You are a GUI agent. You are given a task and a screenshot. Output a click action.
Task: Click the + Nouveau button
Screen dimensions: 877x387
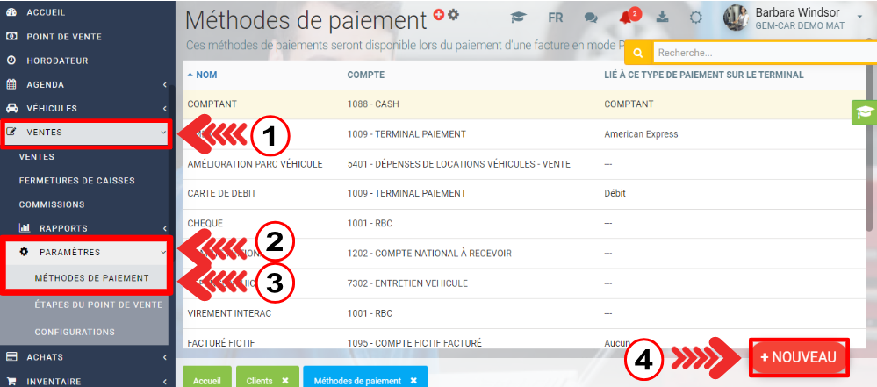click(800, 357)
